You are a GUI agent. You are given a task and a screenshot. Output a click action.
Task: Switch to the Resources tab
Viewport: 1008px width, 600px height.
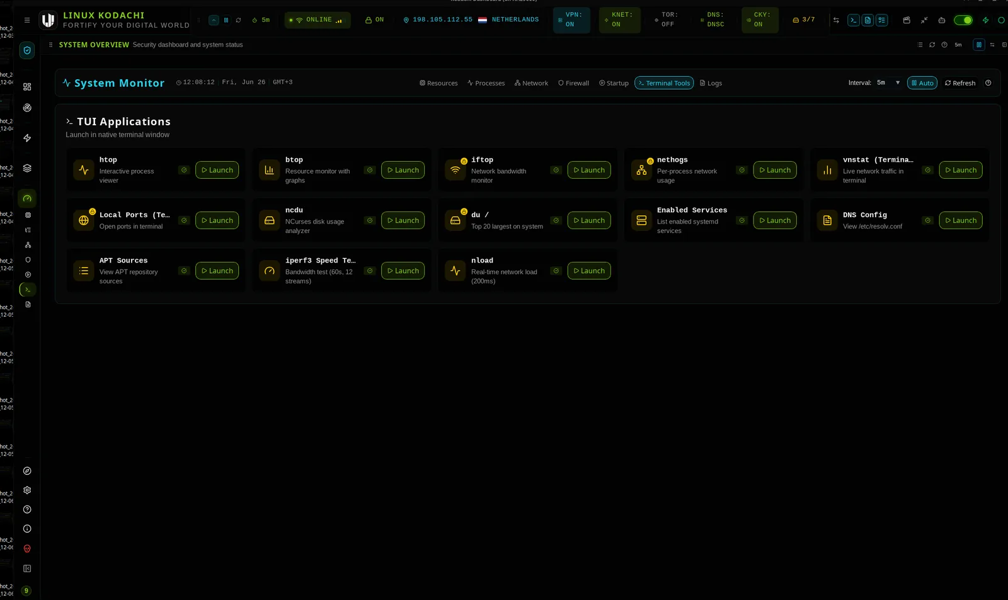(x=438, y=83)
